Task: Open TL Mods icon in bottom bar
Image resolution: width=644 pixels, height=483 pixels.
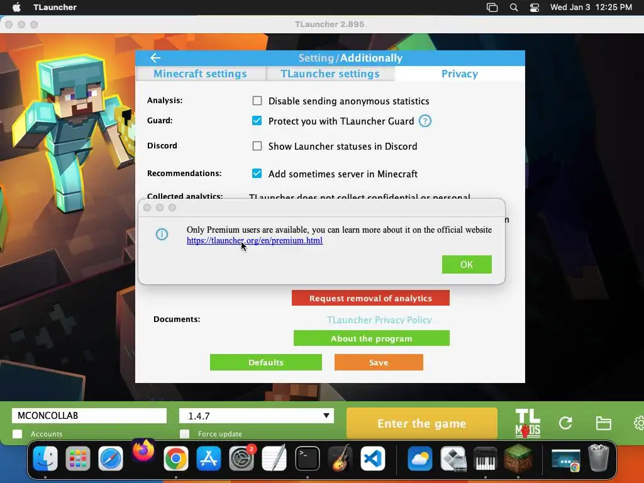Action: click(x=528, y=423)
